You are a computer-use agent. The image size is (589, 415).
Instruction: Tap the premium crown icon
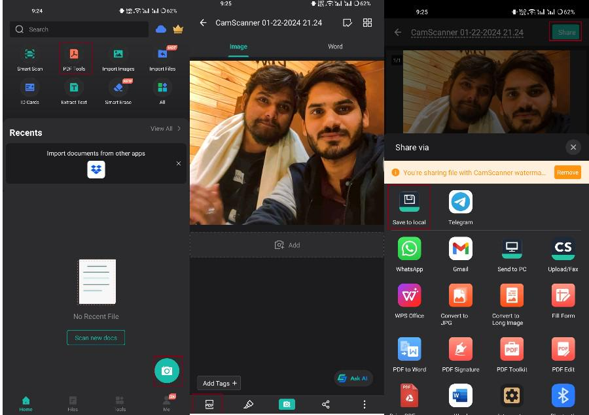(x=178, y=29)
